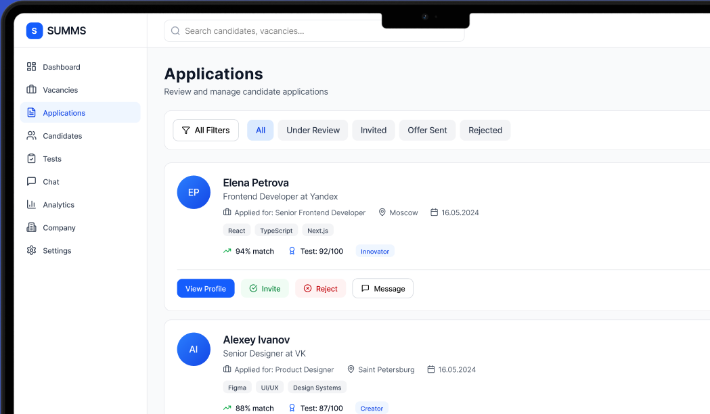Click the Tests clipboard icon in sidebar

31,158
